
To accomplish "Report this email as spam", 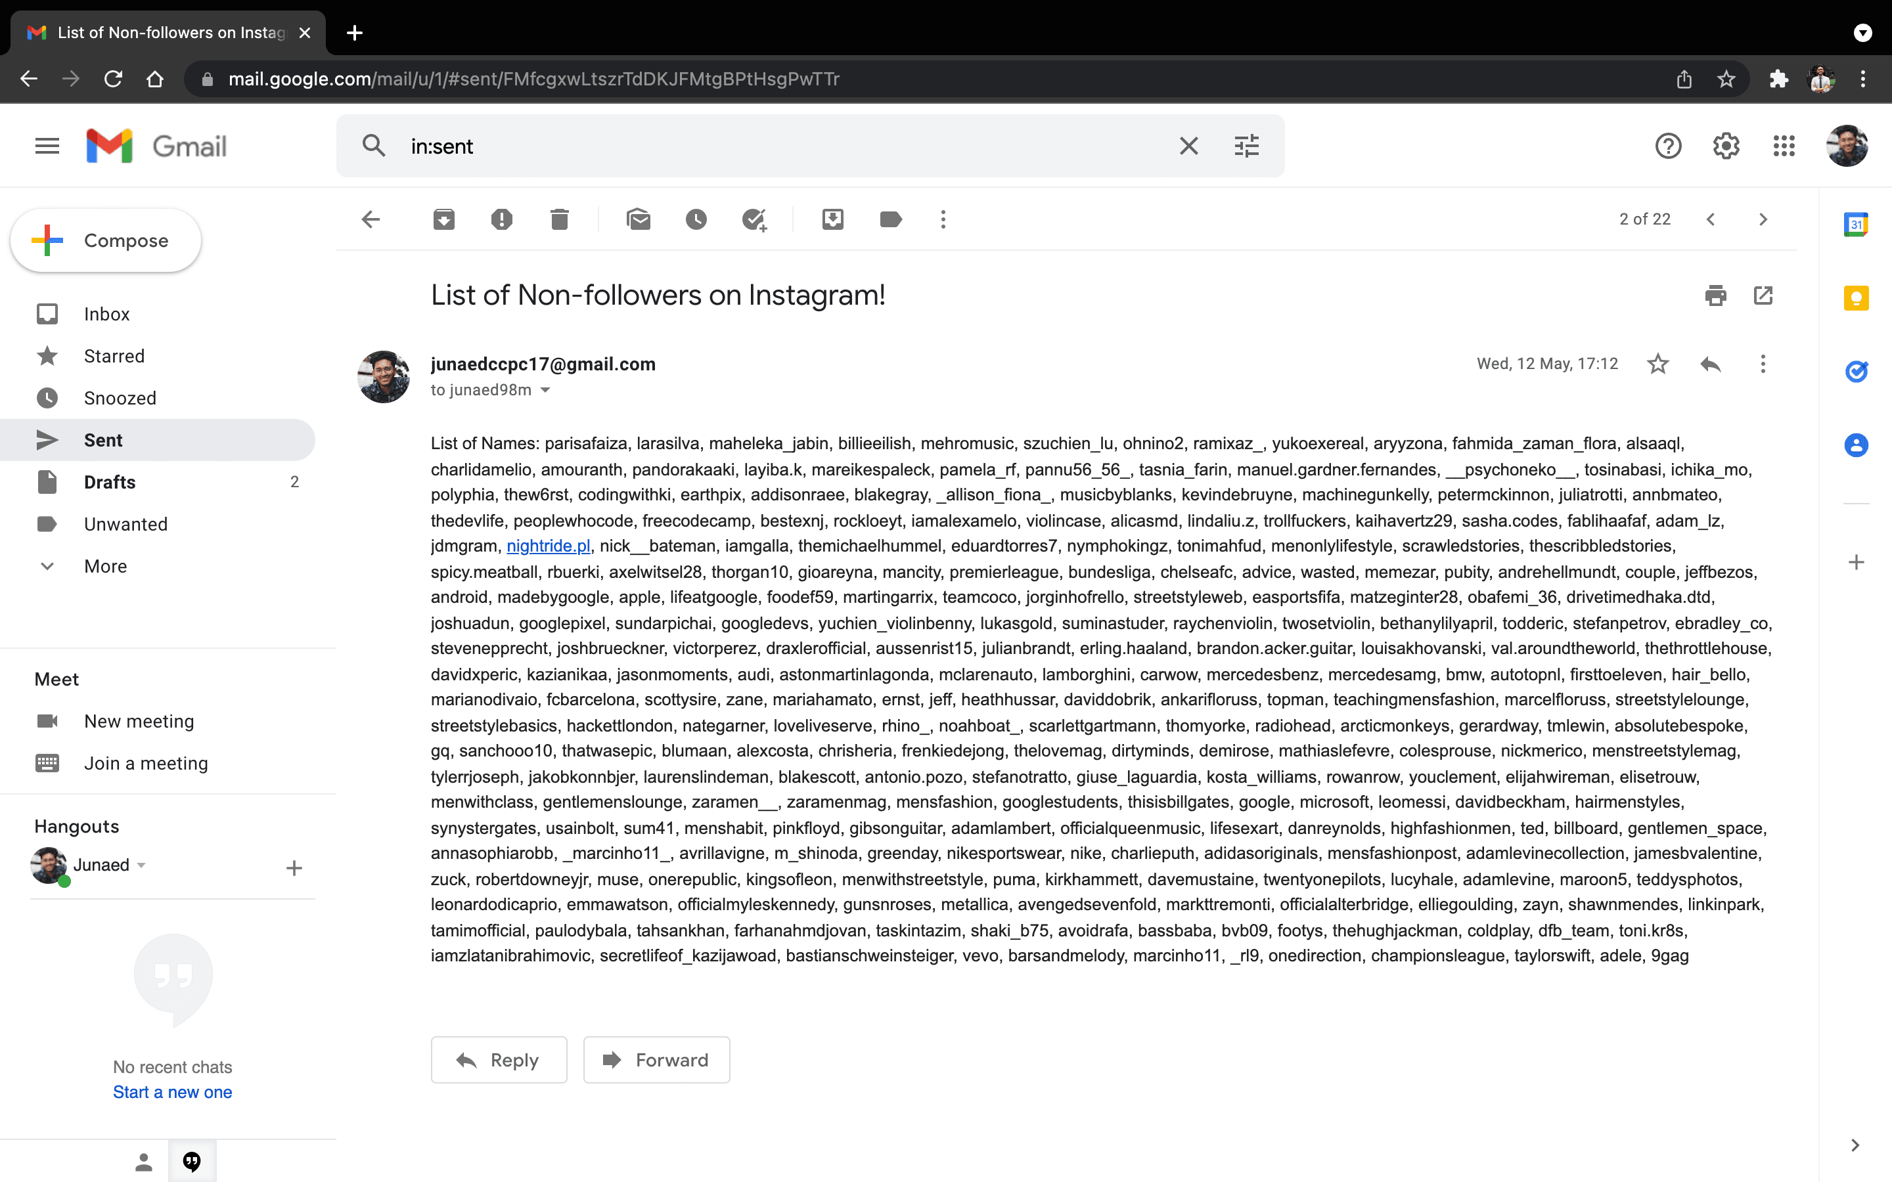I will (x=501, y=220).
